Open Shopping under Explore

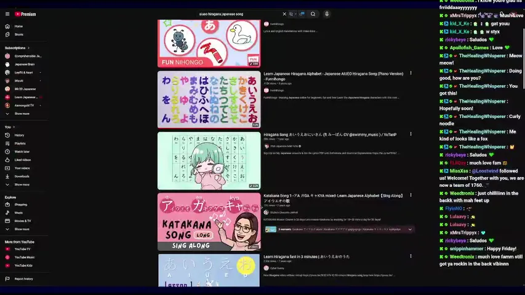click(x=17, y=205)
